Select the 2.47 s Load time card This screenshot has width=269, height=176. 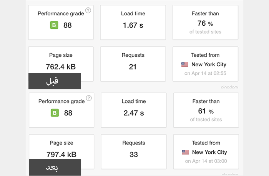pyautogui.click(x=134, y=110)
